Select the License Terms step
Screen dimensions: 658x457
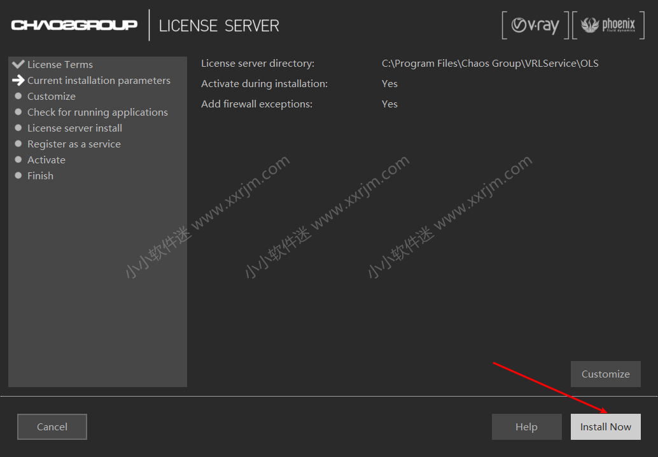pos(60,65)
